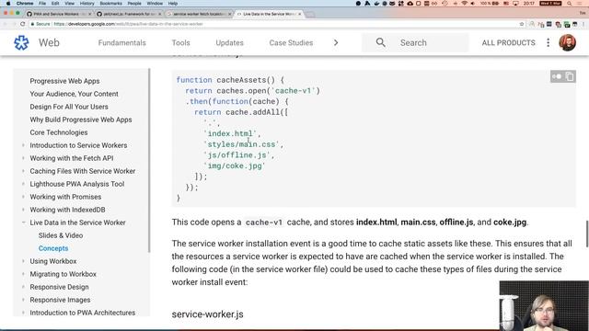Reload the page with the refresh icon
589x331 pixels.
[22, 24]
